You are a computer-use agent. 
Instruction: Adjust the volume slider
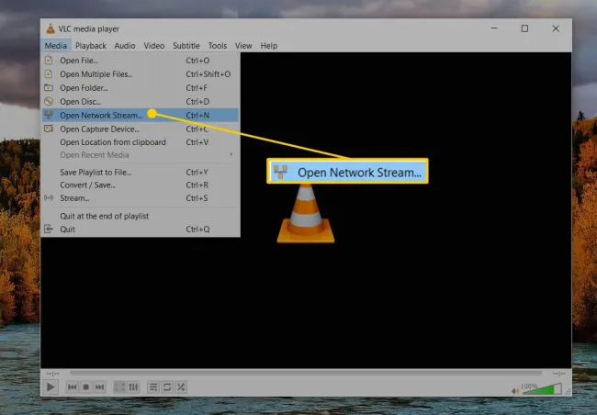coord(540,389)
